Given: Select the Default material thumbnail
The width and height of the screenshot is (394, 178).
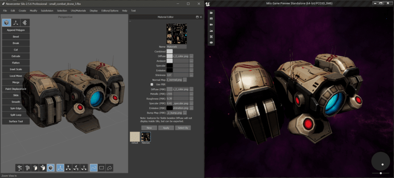Looking at the screenshot, I should 135,137.
